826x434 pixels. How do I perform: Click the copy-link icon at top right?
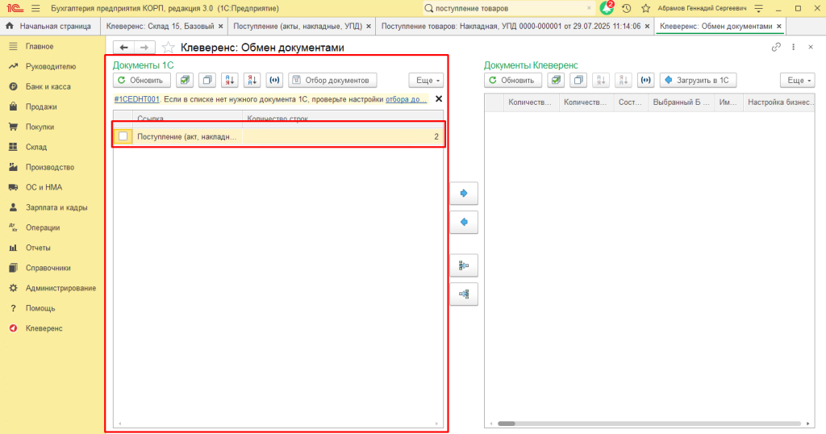(776, 48)
